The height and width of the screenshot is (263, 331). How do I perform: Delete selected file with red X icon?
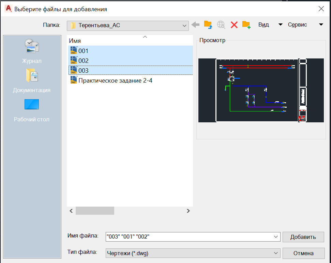234,25
